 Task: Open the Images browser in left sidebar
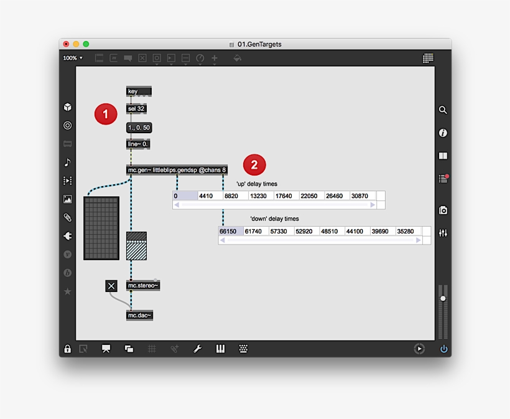click(x=68, y=199)
